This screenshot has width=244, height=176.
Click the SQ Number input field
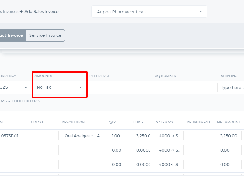(x=185, y=87)
